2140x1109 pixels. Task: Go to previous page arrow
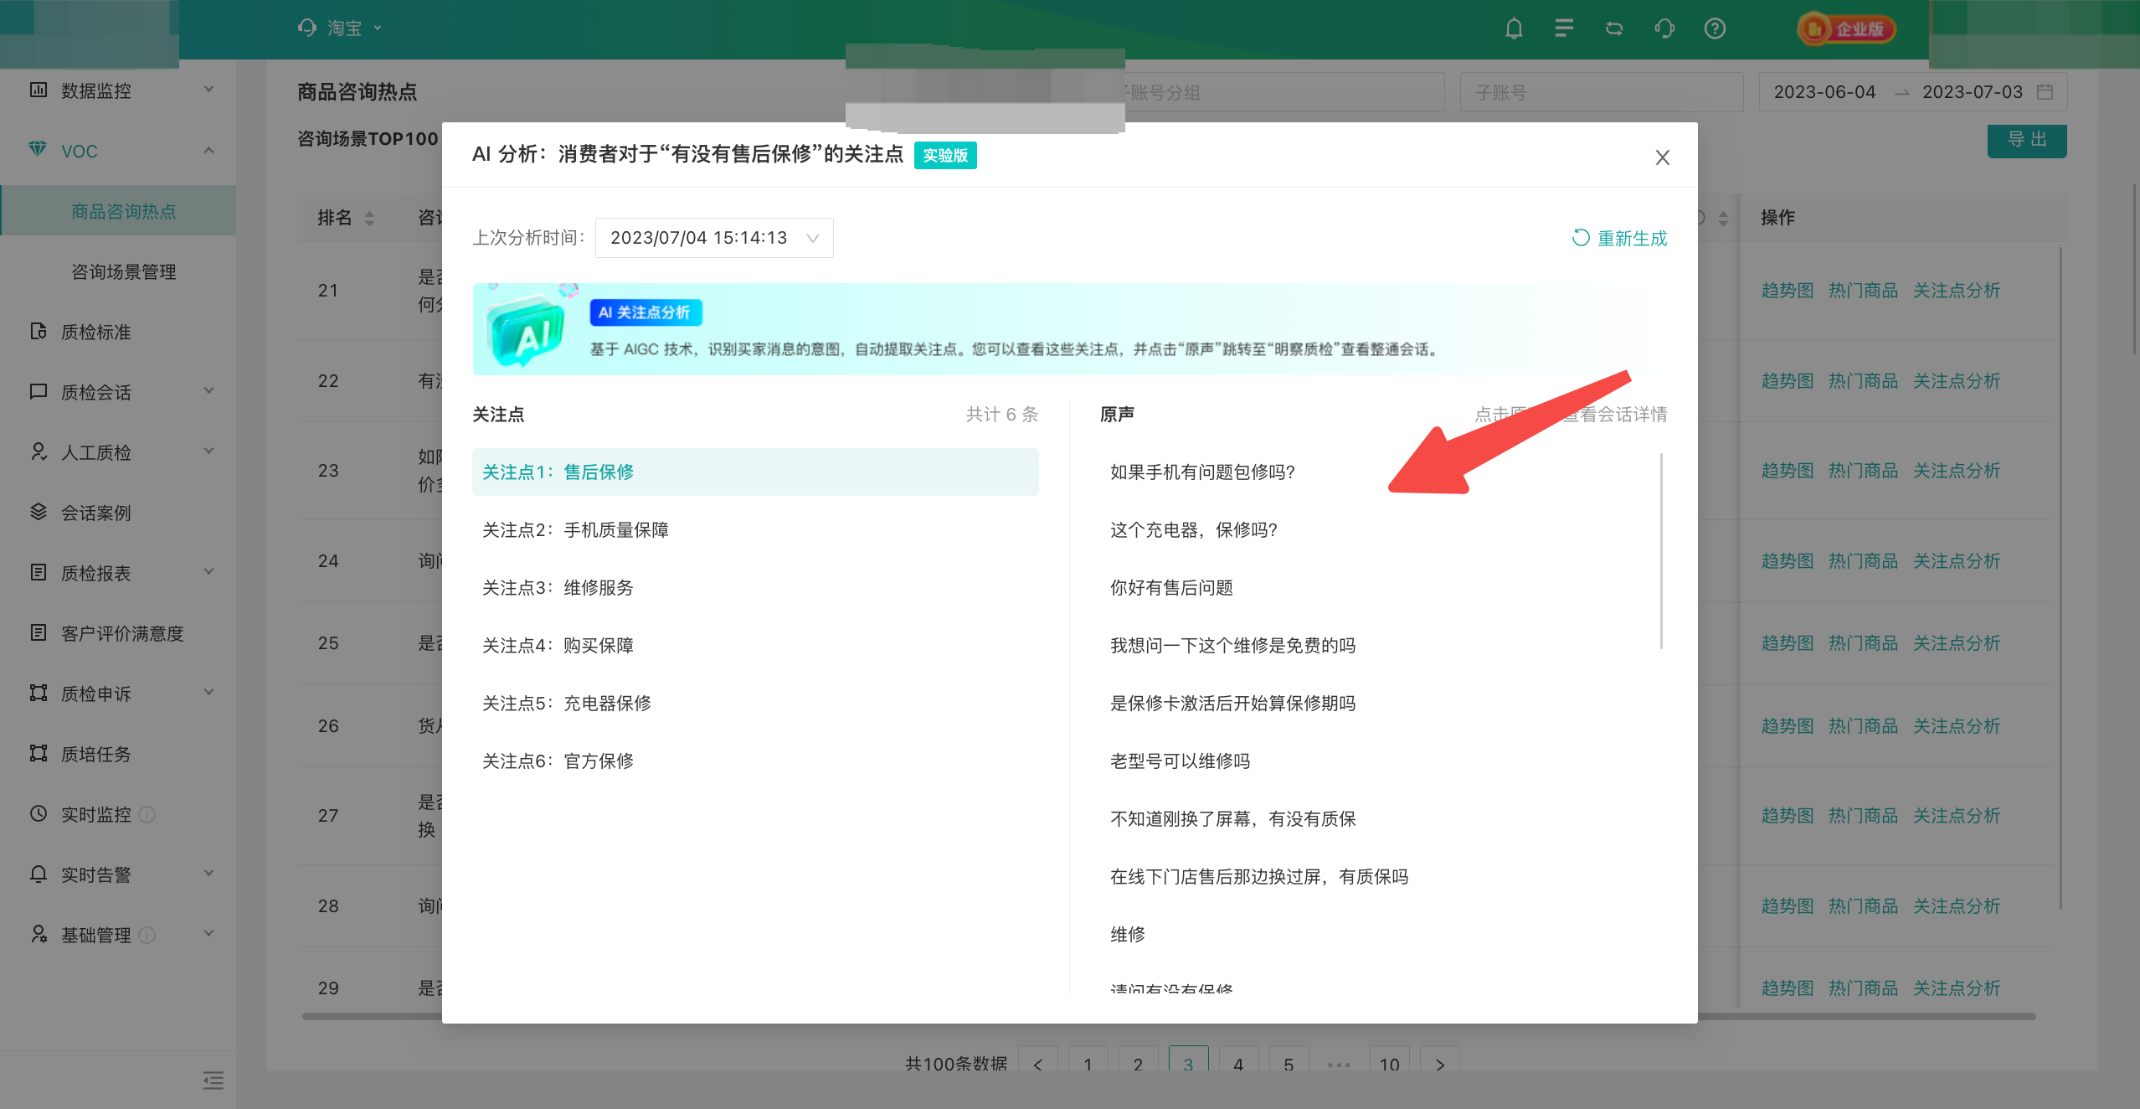click(1038, 1064)
